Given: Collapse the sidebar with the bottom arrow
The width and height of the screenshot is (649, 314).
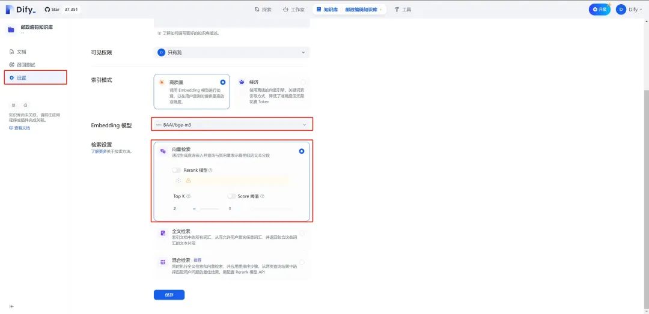Looking at the screenshot, I should 11,307.
